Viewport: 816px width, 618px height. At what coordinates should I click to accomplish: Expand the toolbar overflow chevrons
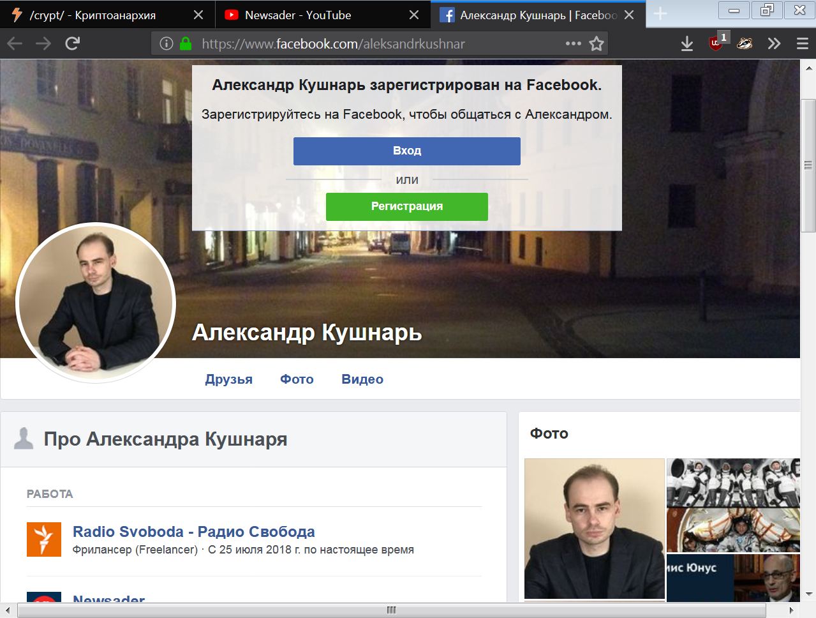coord(774,43)
